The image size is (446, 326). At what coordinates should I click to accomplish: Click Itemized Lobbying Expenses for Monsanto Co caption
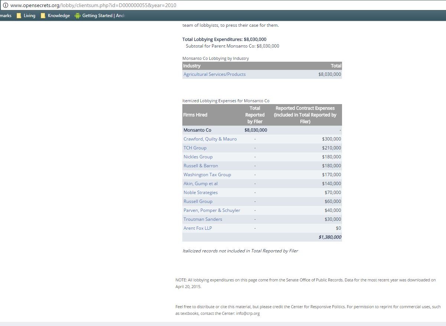click(x=226, y=101)
